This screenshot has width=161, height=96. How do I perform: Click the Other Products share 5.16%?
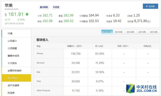coord(100,90)
